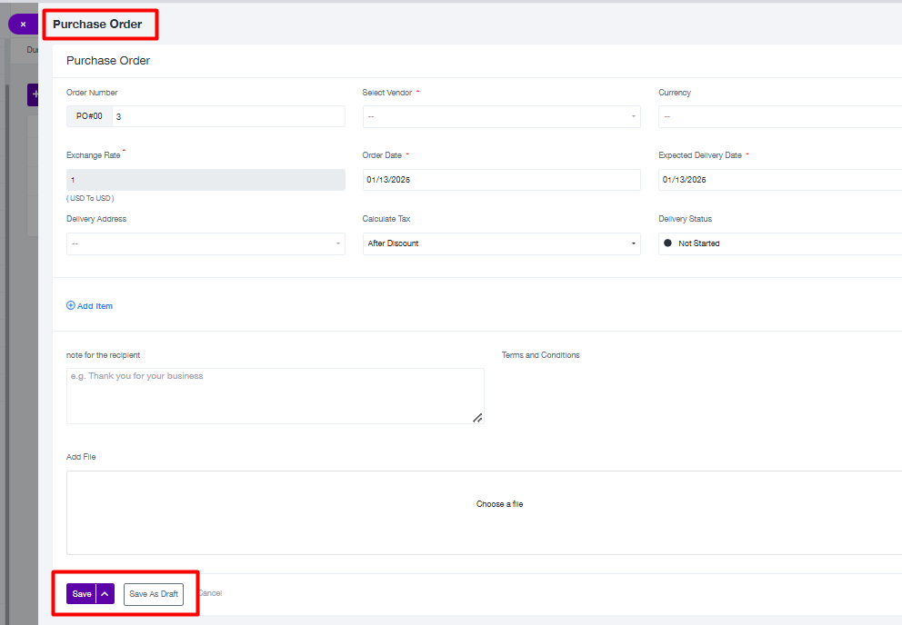Open the Save options caret
This screenshot has width=902, height=625.
tap(105, 594)
